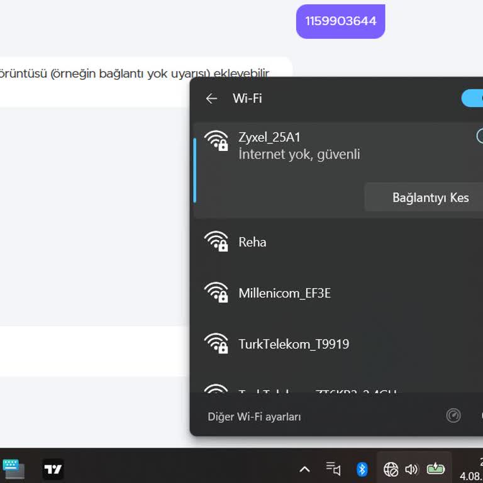Click the volume speaker tray icon
483x483 pixels.
click(411, 469)
